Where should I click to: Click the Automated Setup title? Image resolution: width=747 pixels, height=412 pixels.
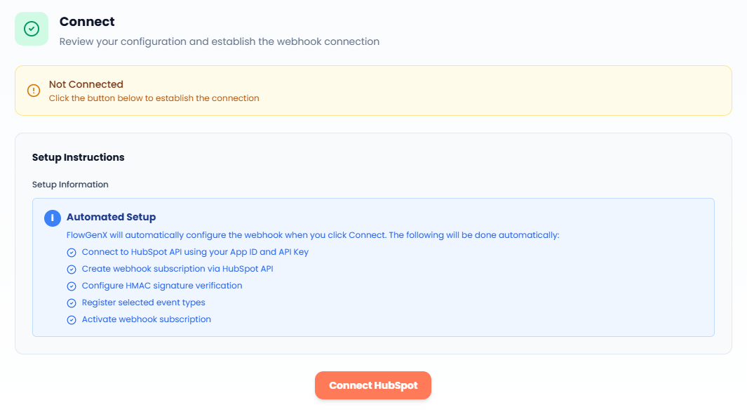click(111, 217)
